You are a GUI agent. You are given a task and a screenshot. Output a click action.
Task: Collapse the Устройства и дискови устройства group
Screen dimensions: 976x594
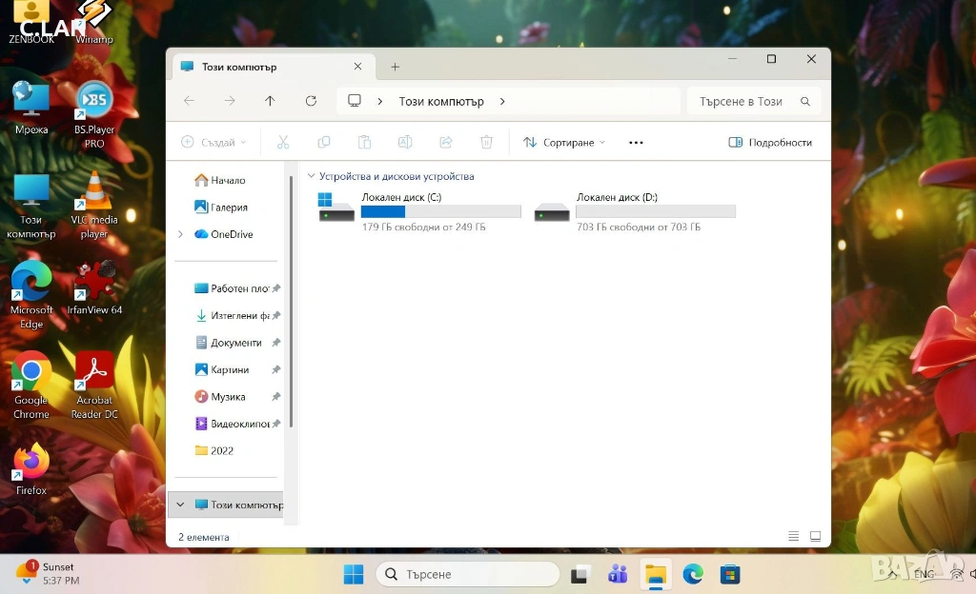click(x=311, y=176)
